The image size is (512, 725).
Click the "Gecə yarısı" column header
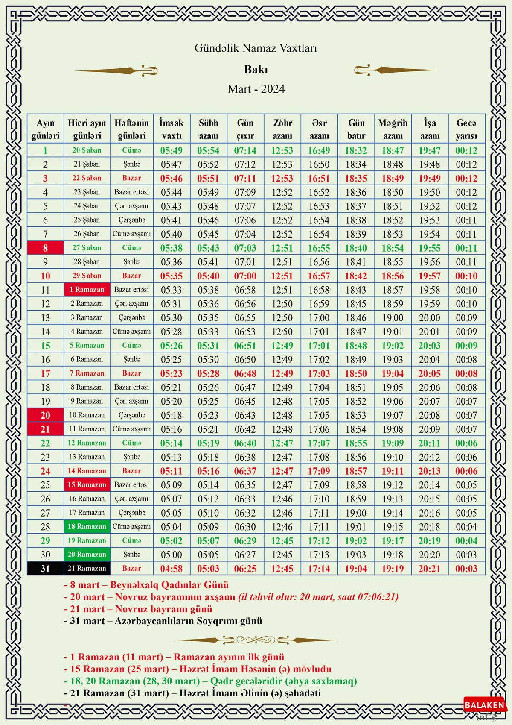[x=466, y=129]
